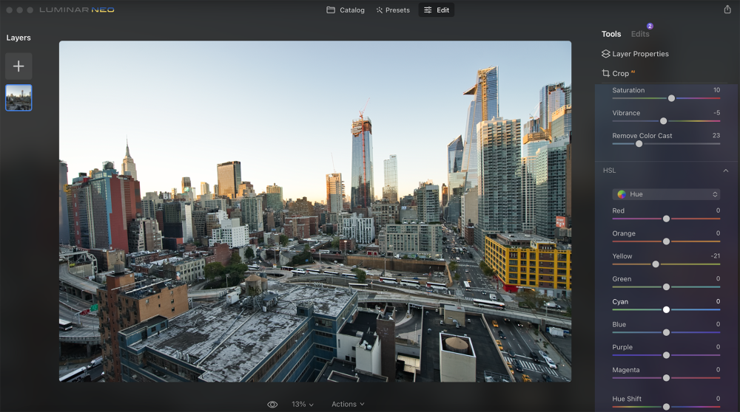This screenshot has width=740, height=412.
Task: Open Layer Properties
Action: click(635, 54)
